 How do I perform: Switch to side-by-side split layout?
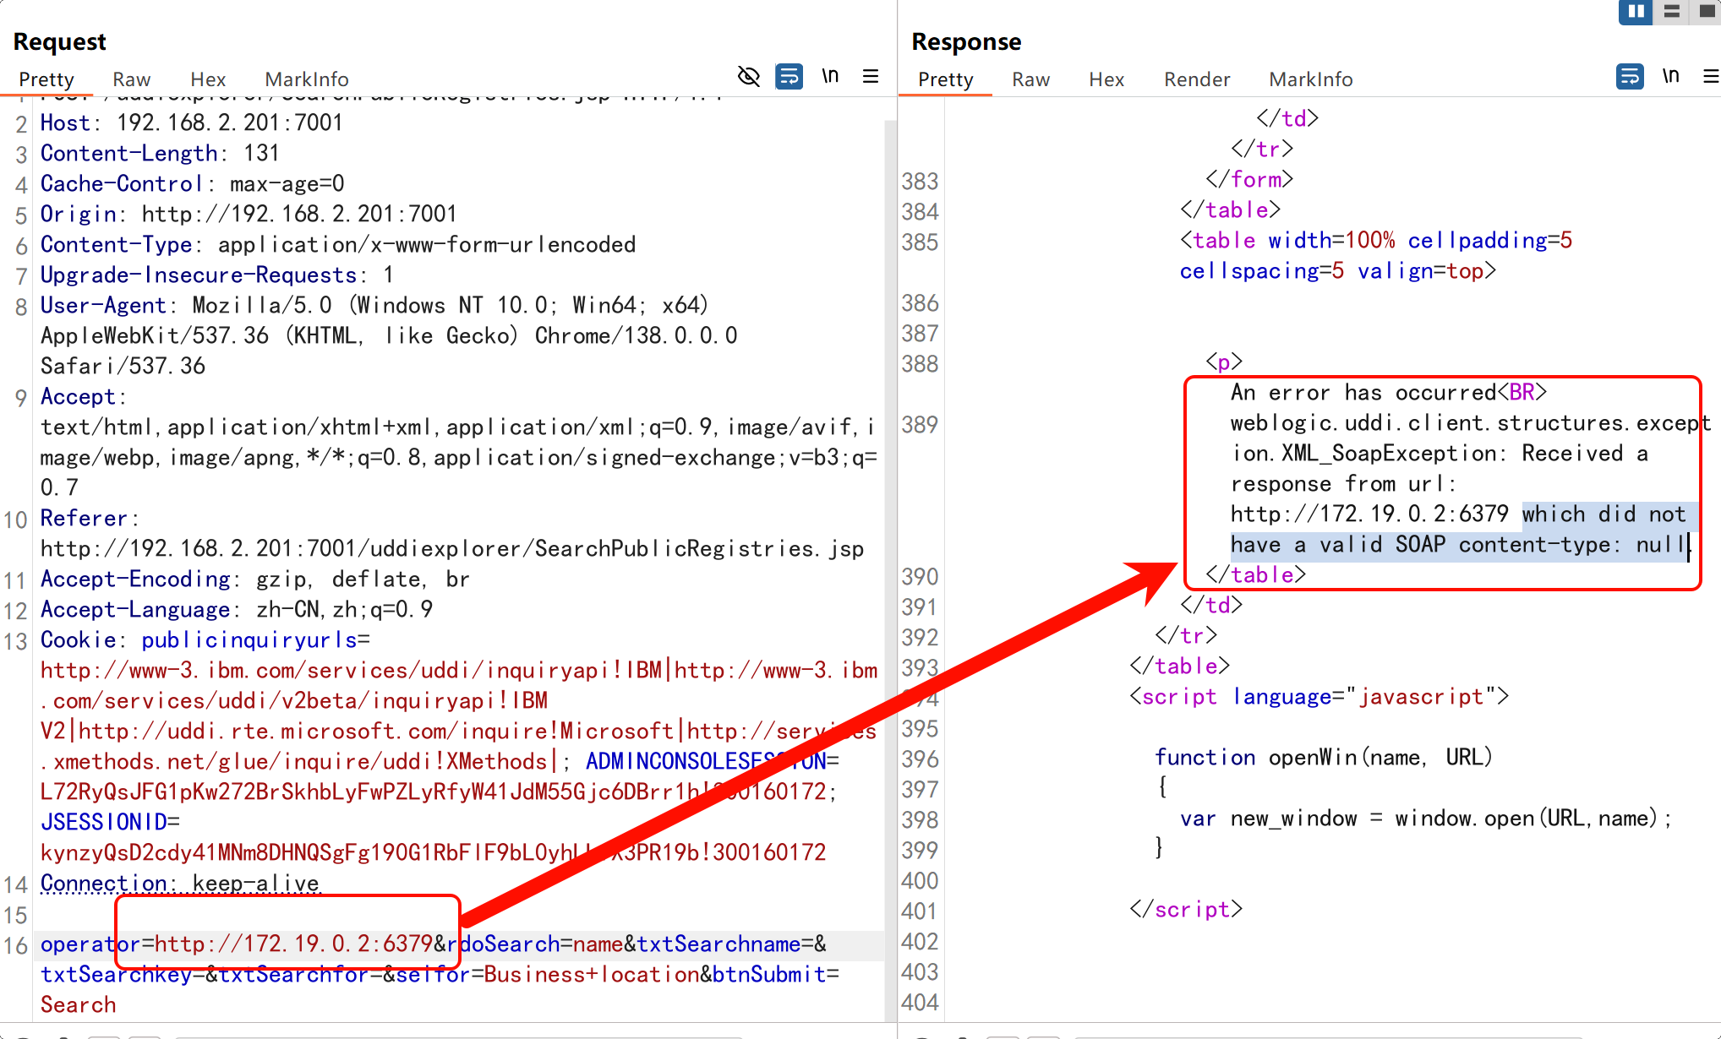coord(1636,12)
